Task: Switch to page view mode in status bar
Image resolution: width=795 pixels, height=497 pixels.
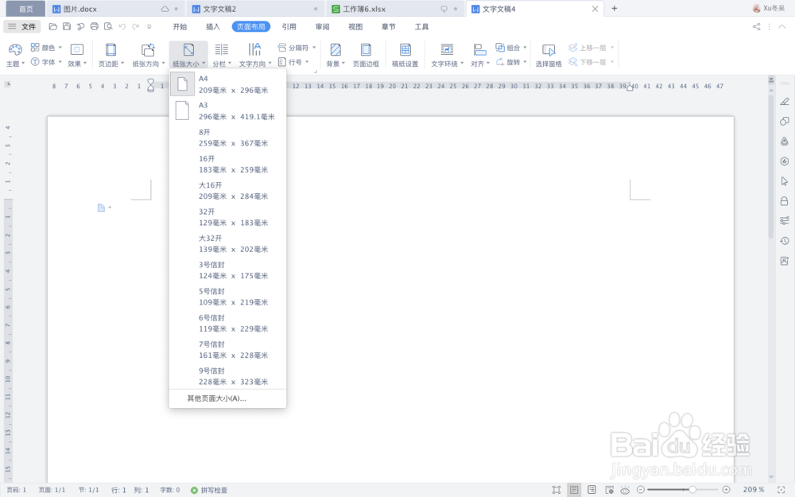Action: click(574, 489)
